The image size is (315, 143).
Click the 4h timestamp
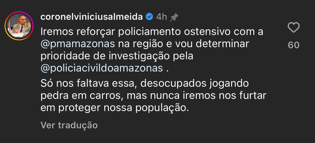tap(162, 17)
